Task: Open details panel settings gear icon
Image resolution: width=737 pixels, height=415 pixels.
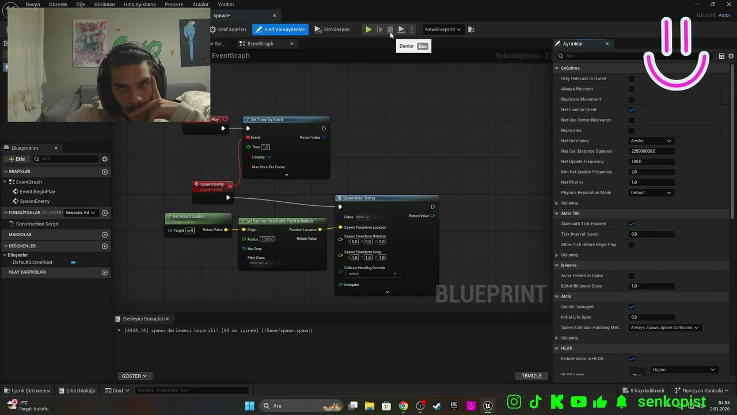Action: (731, 56)
